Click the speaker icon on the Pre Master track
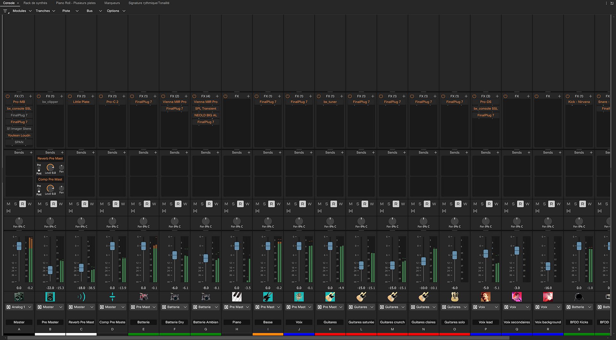 pyautogui.click(x=50, y=297)
